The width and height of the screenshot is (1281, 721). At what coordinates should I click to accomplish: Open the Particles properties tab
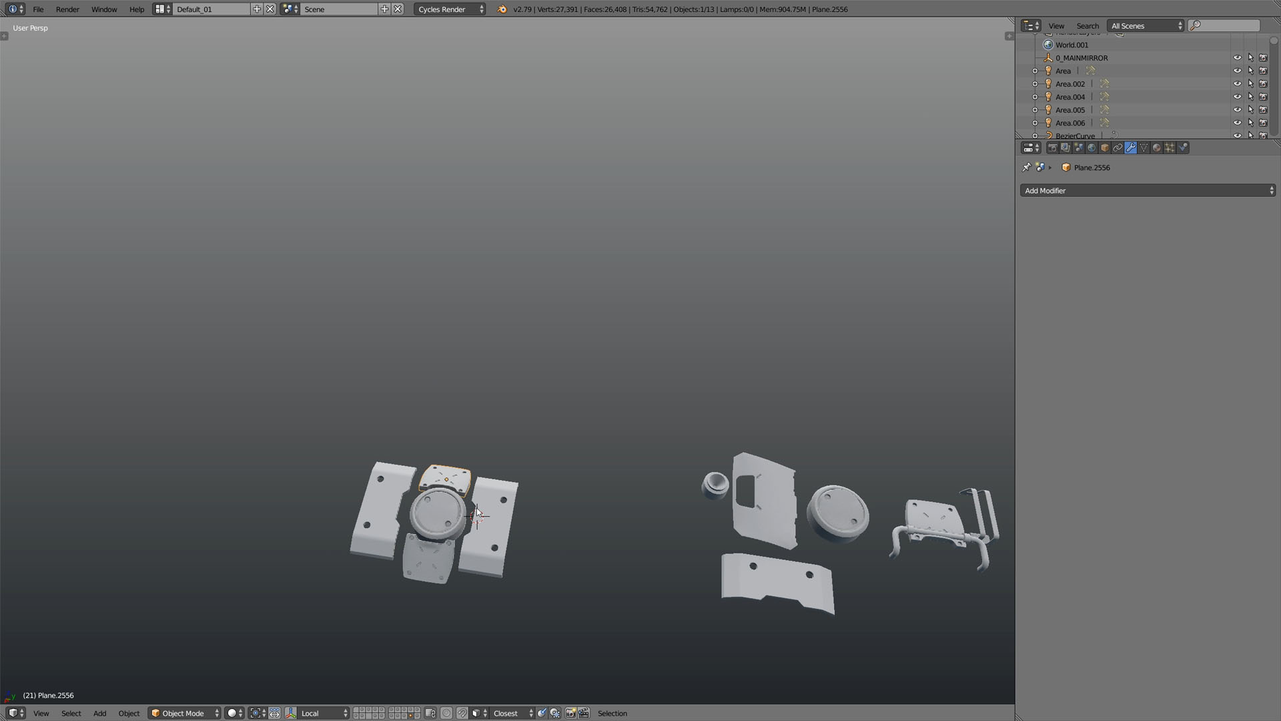(x=1170, y=148)
